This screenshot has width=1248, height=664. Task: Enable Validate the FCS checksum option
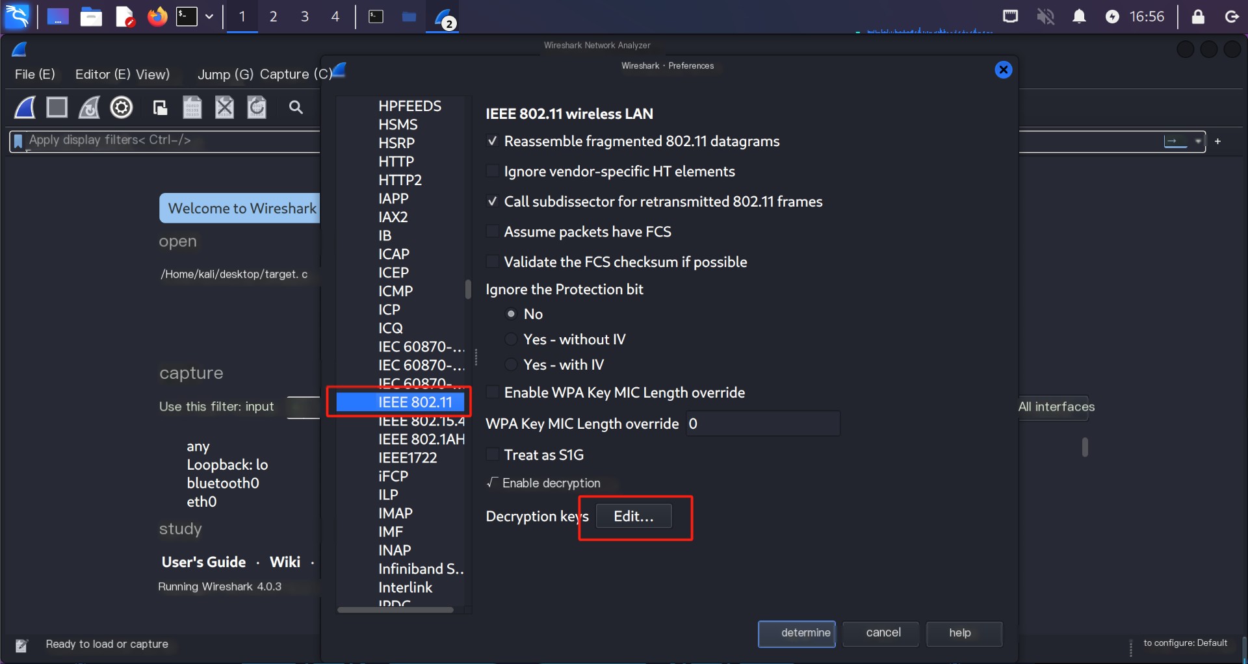pos(493,262)
